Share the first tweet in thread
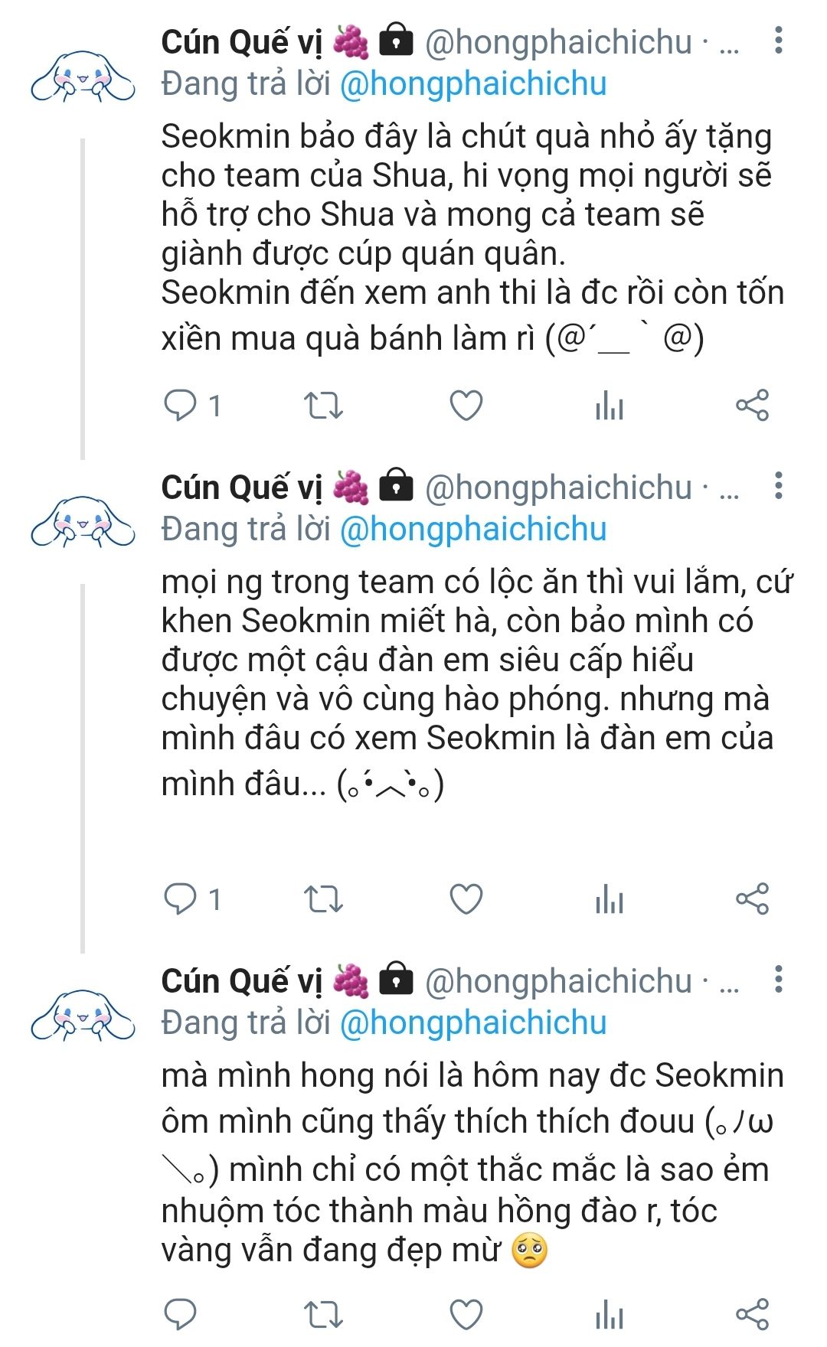 pos(752,405)
